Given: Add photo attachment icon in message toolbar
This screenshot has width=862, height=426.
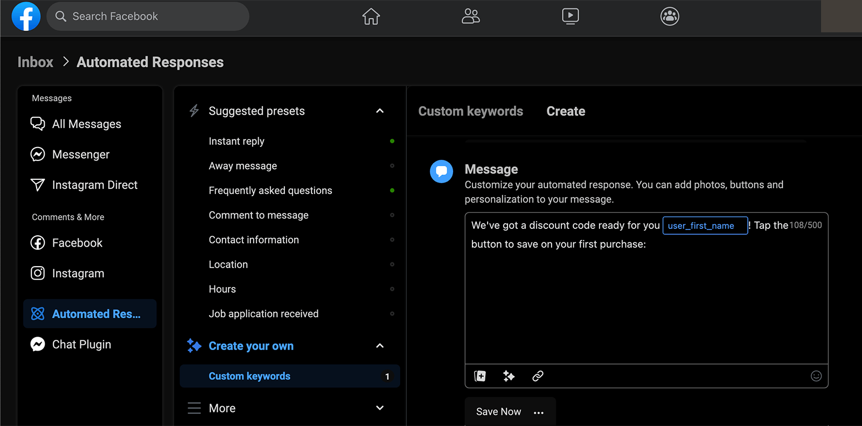Looking at the screenshot, I should click(479, 376).
